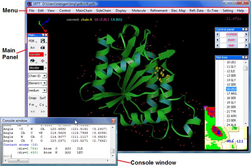Select 12 ILE in Mol-tree
Screen dimensions: 251x166
[231, 71]
